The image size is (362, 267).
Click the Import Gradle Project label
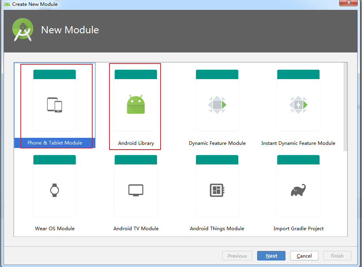click(298, 229)
